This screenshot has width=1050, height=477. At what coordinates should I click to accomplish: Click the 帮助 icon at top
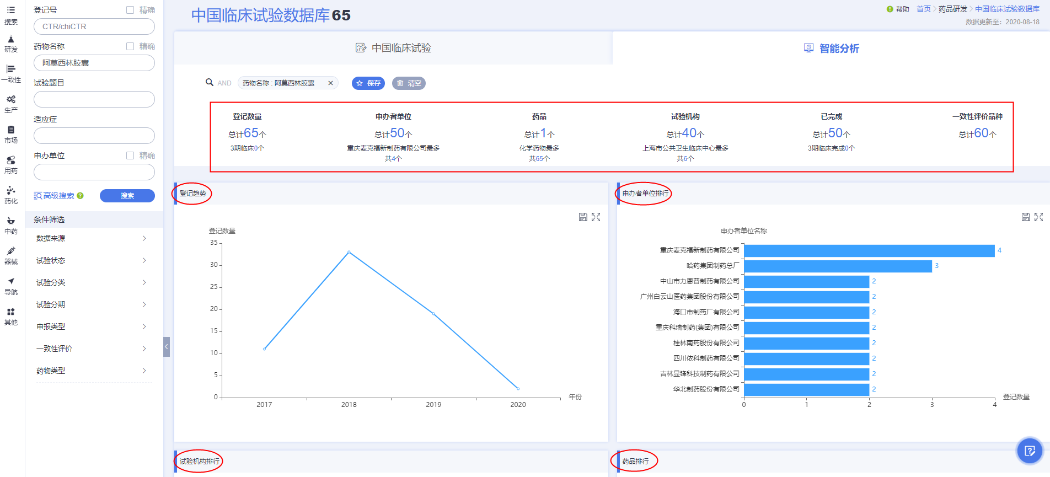890,9
